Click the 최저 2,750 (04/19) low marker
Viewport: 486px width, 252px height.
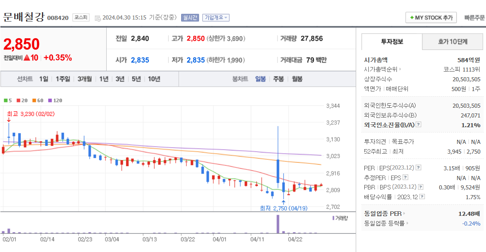coord(284,208)
